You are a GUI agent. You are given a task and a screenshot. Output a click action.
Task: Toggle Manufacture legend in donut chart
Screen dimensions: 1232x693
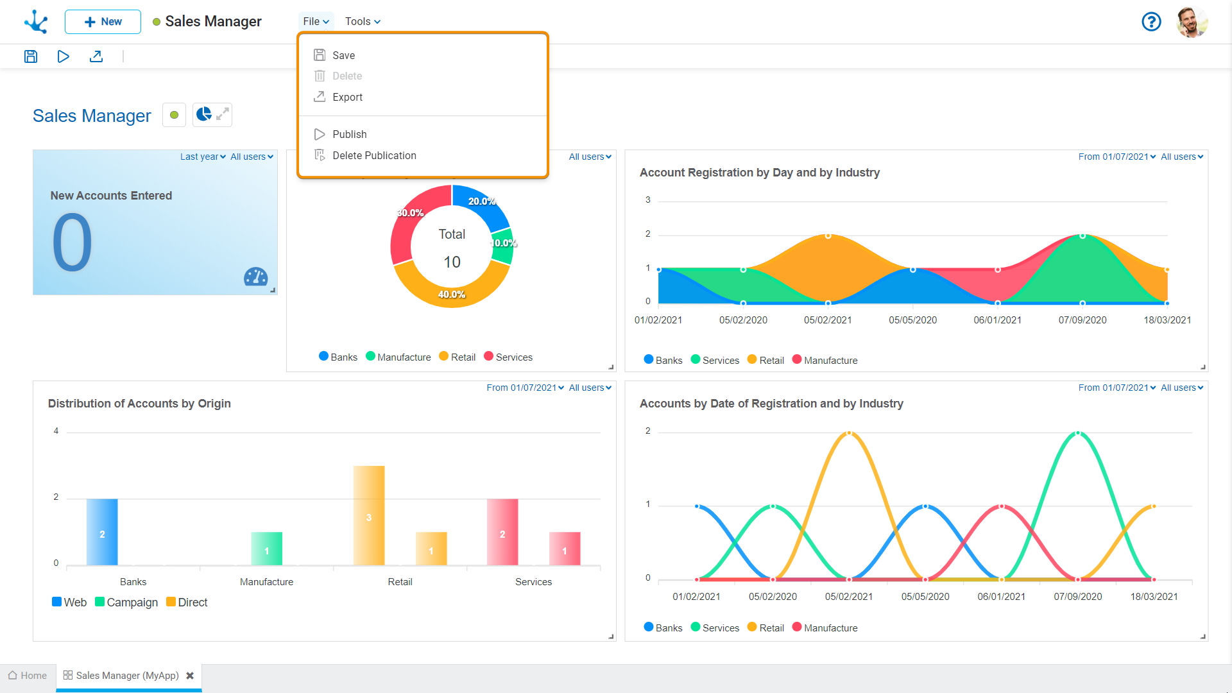pos(398,357)
